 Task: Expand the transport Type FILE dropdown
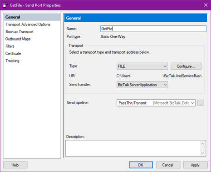[142, 66]
